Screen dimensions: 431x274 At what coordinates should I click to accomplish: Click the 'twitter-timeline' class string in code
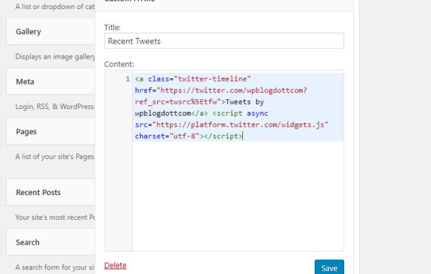click(212, 79)
